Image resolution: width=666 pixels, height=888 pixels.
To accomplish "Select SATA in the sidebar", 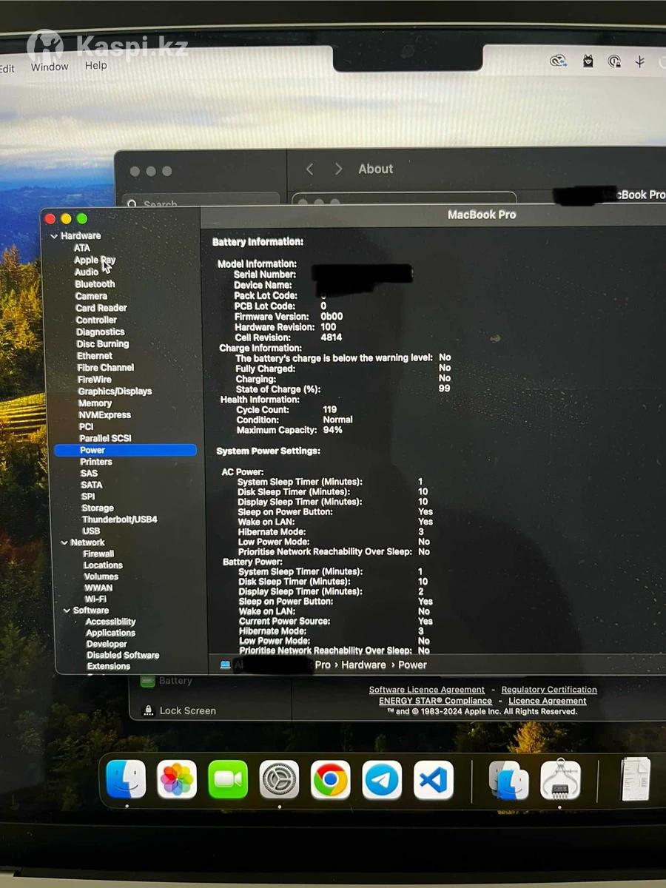I will click(92, 485).
